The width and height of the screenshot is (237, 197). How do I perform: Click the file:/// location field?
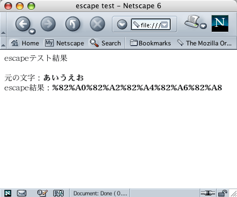pyautogui.click(x=151, y=25)
